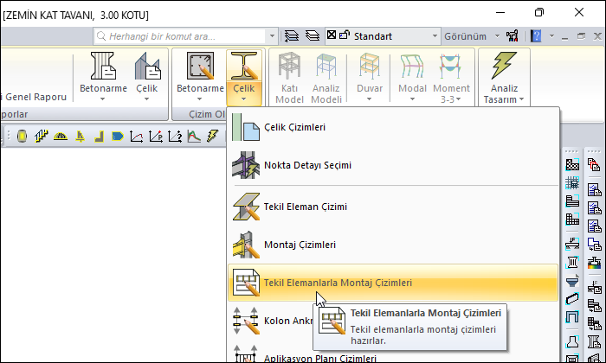The image size is (606, 363).
Task: Click the tilted parallelogram icon in right toolbar
Action: (x=572, y=299)
